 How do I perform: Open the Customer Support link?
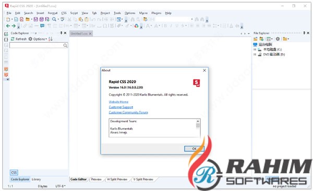tap(121, 107)
